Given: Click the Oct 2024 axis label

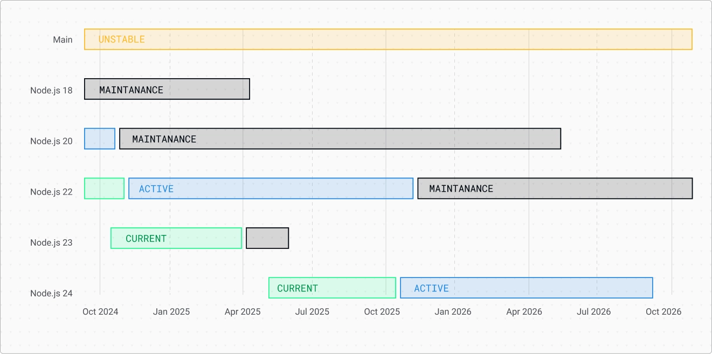Looking at the screenshot, I should pos(100,312).
